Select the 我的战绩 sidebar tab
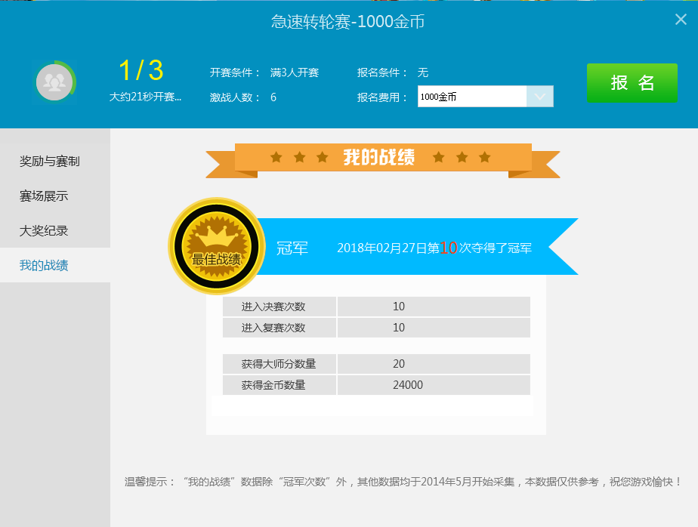 click(x=44, y=265)
